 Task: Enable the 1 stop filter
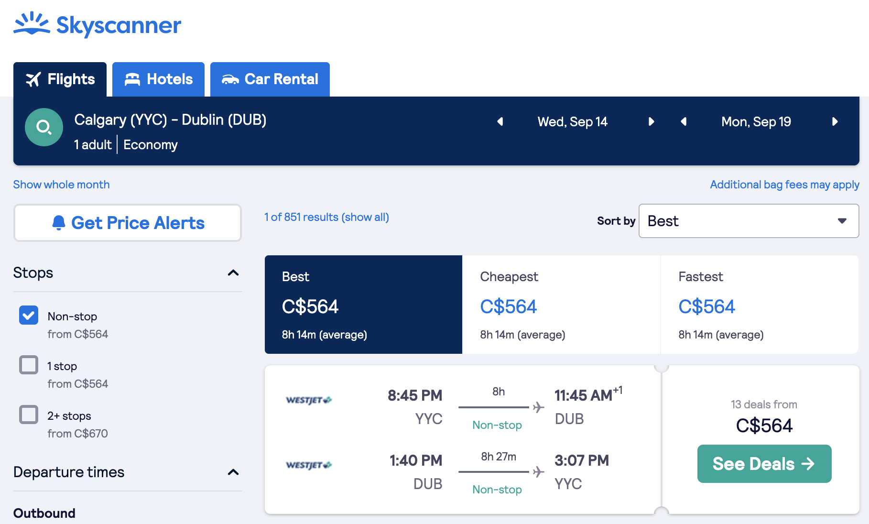pyautogui.click(x=29, y=365)
